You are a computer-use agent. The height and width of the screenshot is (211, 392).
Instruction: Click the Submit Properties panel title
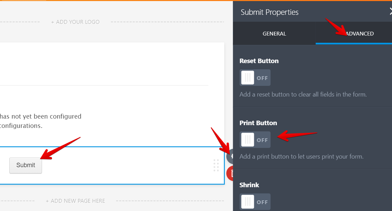click(x=269, y=12)
